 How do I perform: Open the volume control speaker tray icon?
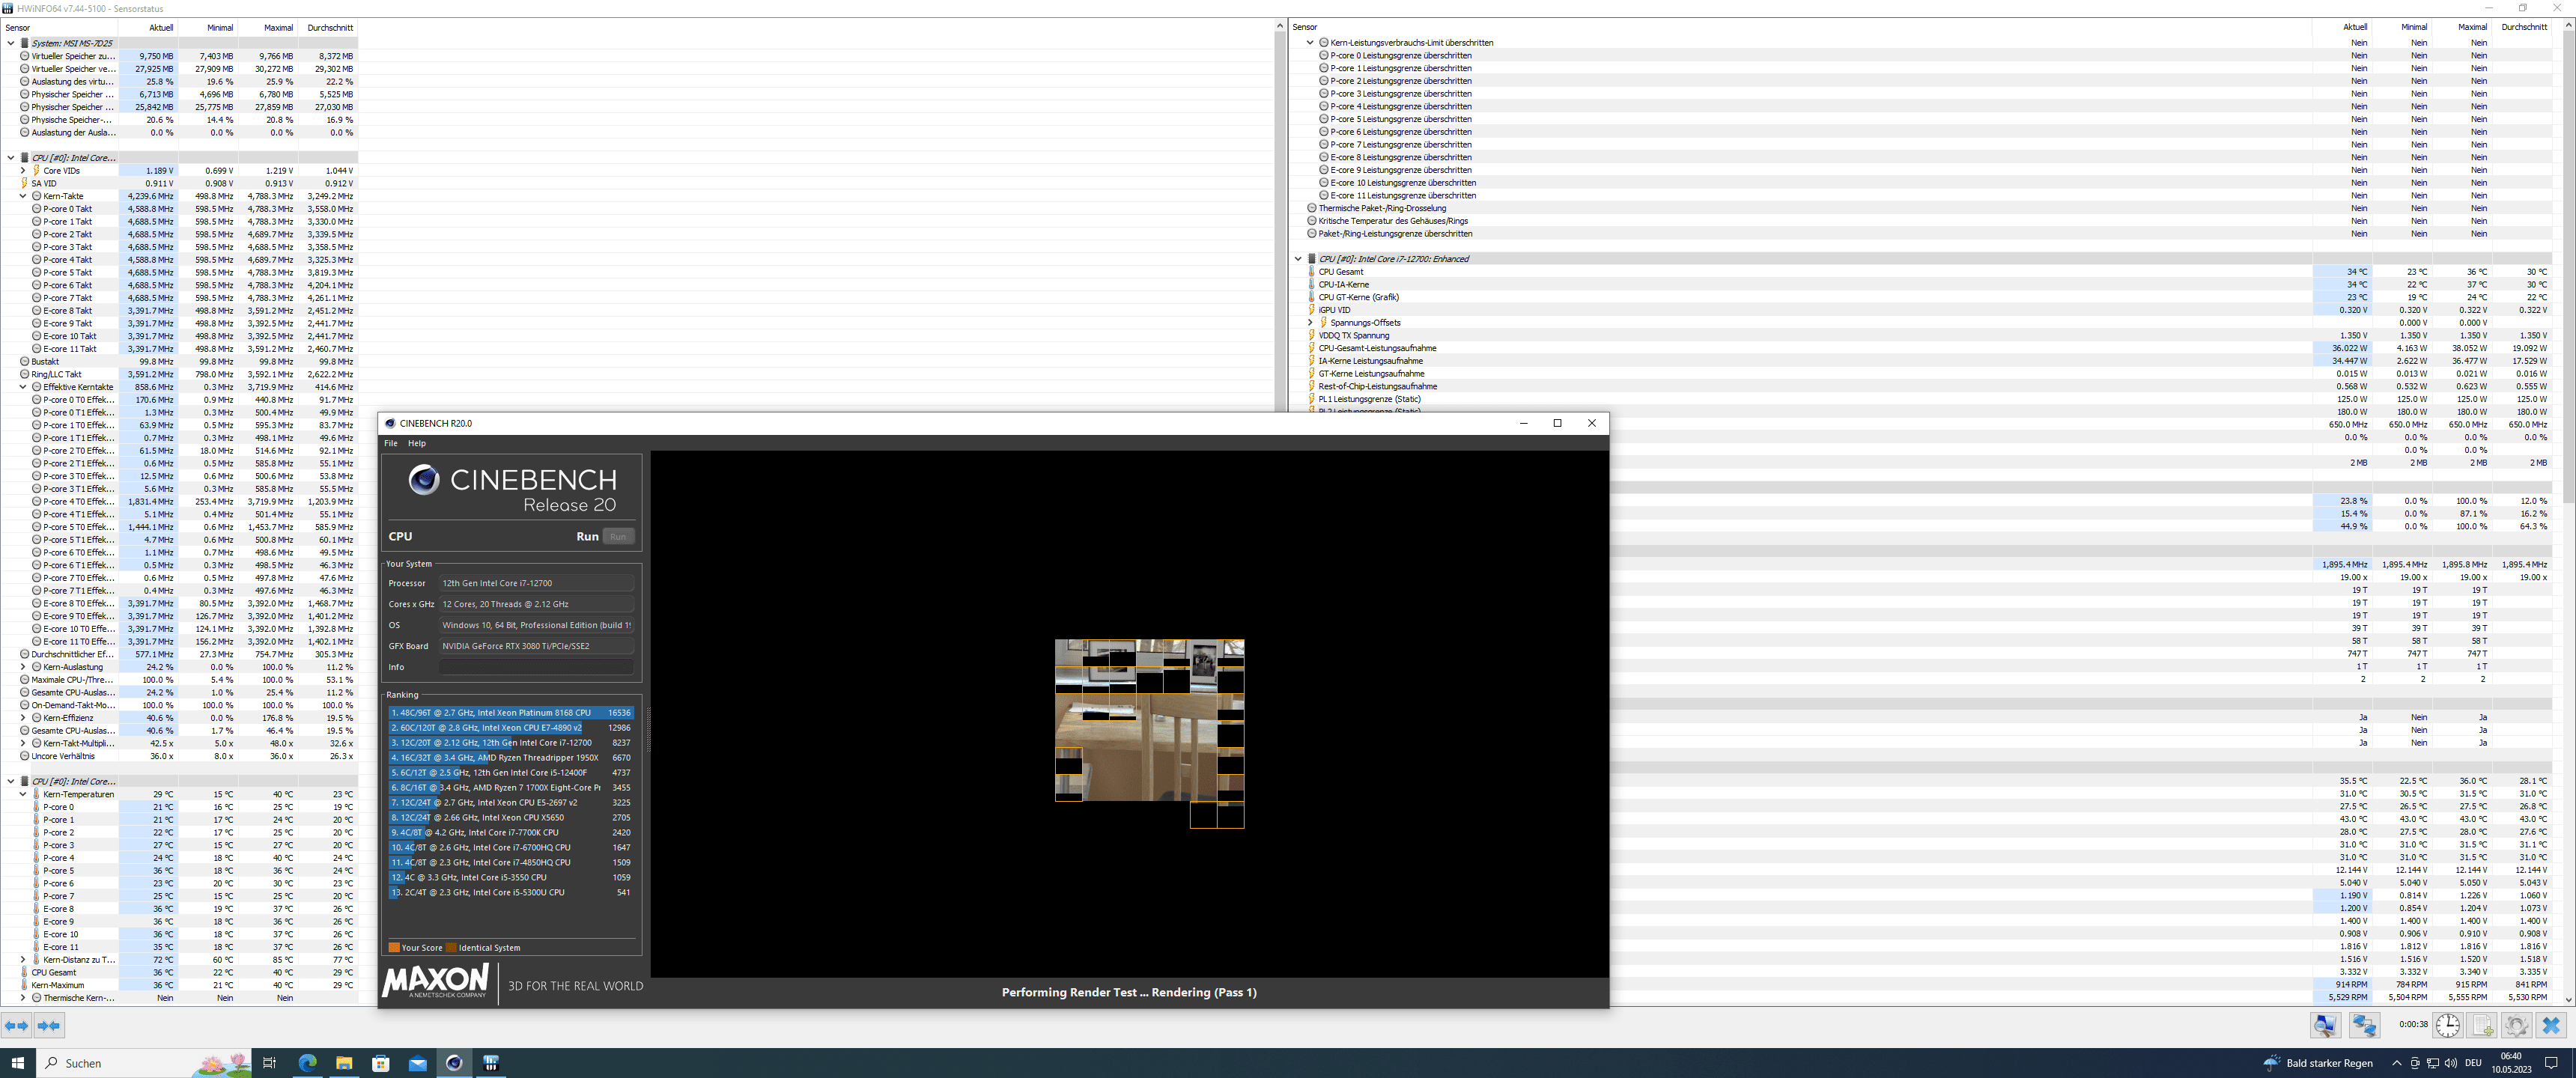click(x=2450, y=1063)
